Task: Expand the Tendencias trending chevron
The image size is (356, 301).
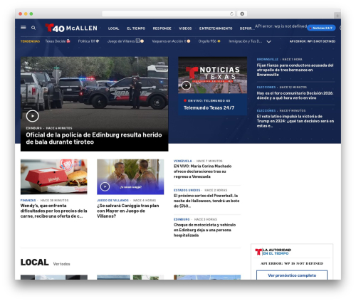Action: pyautogui.click(x=268, y=41)
